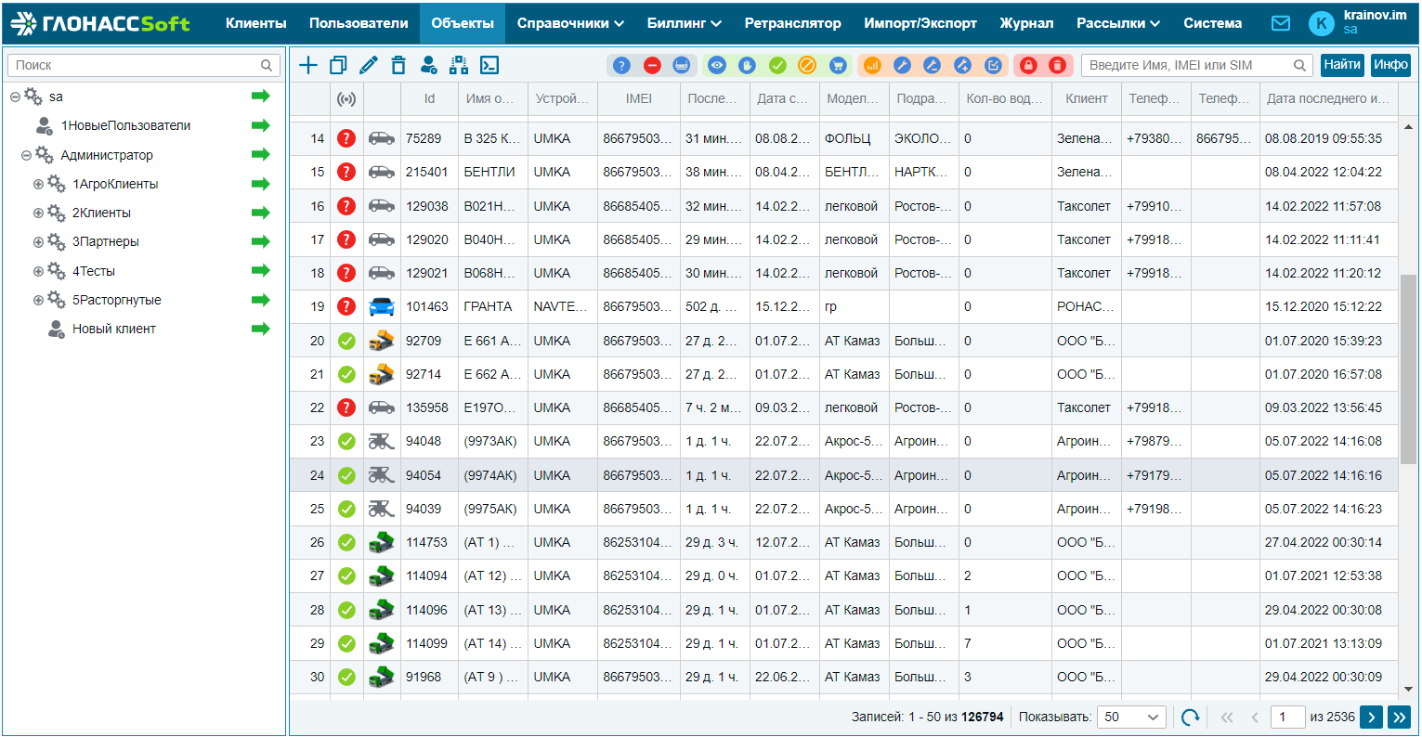Screen dimensions: 1422x737
Task: Open the Система menu item
Action: (1212, 23)
